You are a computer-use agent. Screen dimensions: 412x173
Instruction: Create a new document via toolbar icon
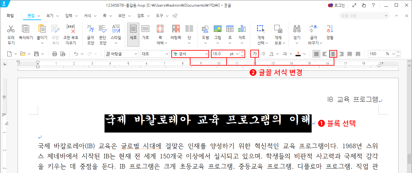pos(10,54)
